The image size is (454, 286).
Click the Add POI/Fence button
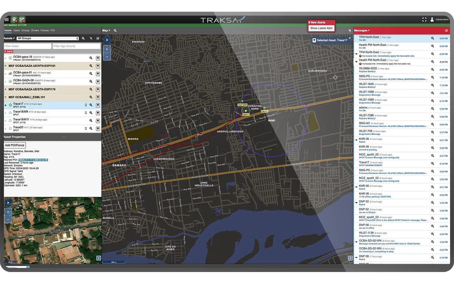(15, 145)
